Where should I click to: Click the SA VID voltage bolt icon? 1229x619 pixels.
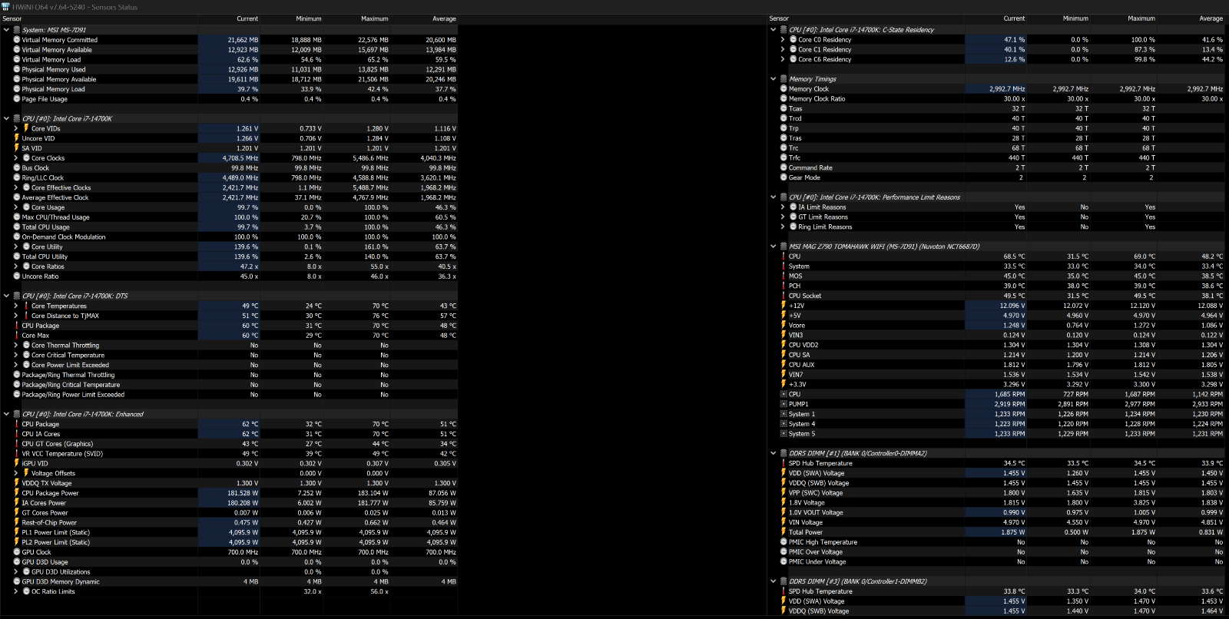pos(17,148)
